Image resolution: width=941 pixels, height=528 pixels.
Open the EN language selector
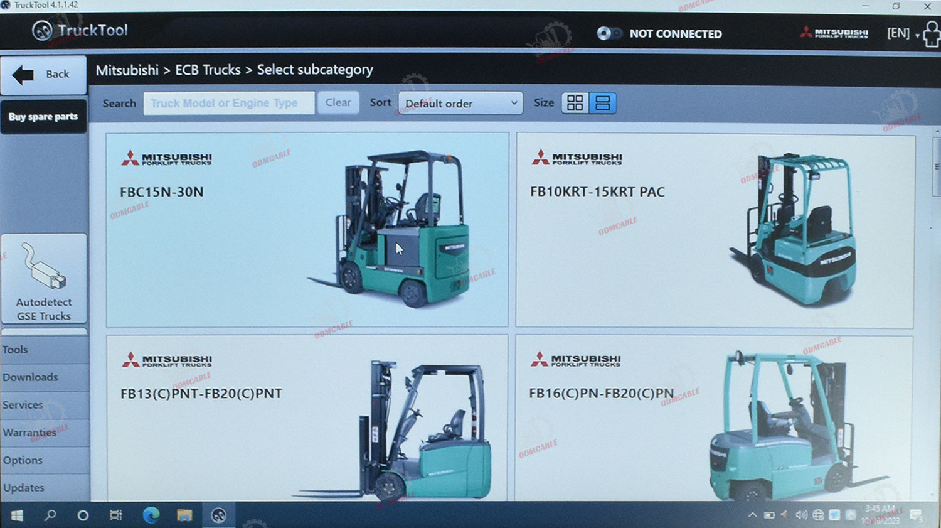(x=903, y=33)
